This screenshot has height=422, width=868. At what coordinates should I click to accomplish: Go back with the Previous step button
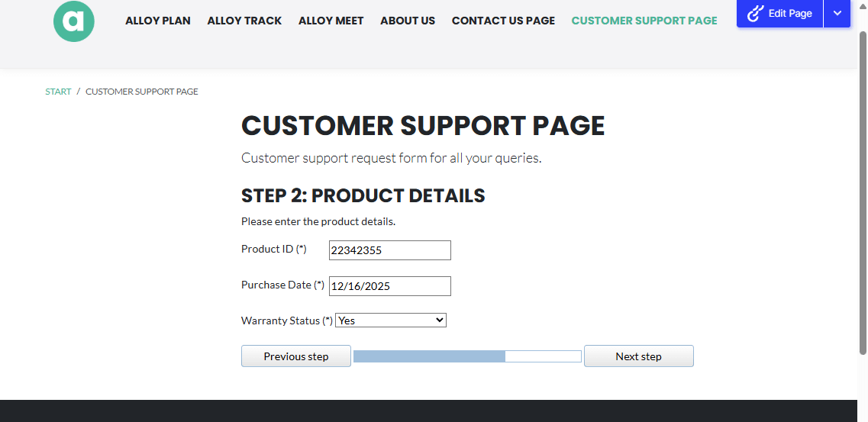pos(296,356)
